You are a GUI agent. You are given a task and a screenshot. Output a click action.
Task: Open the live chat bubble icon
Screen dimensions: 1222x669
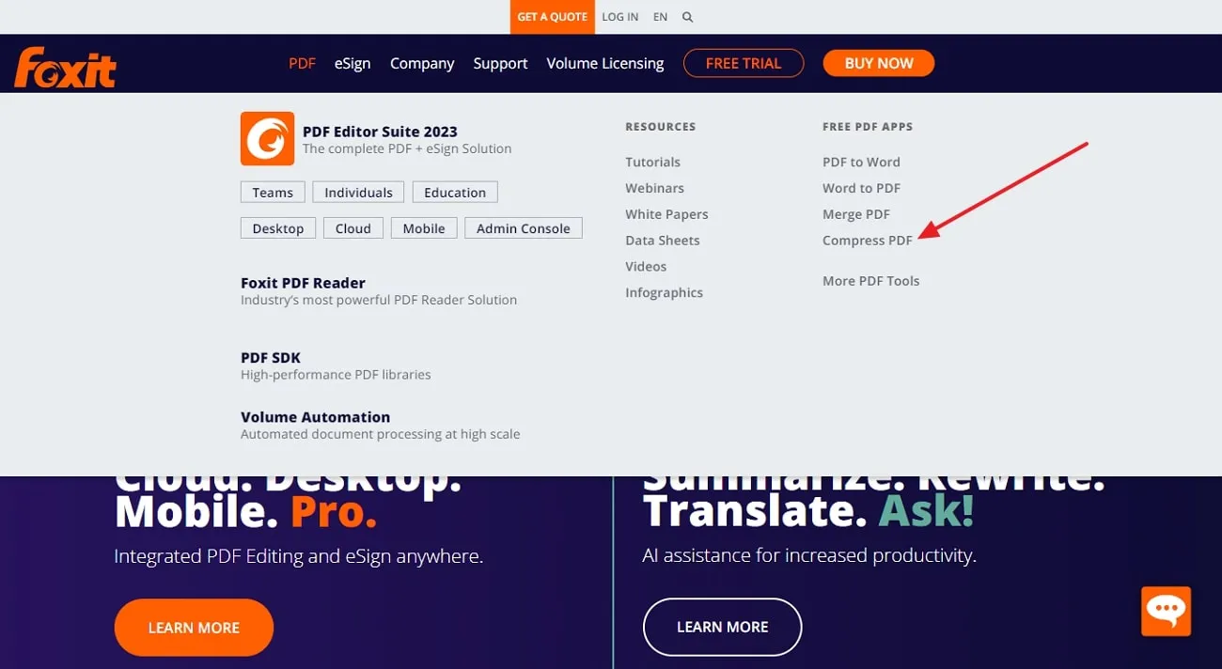pos(1166,612)
